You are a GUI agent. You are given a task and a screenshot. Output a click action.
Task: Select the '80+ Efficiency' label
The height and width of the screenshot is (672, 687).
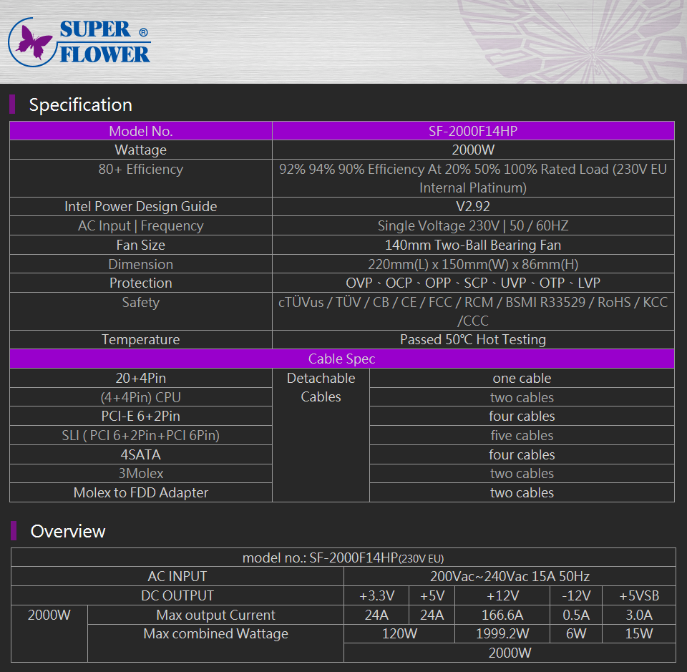tap(141, 169)
